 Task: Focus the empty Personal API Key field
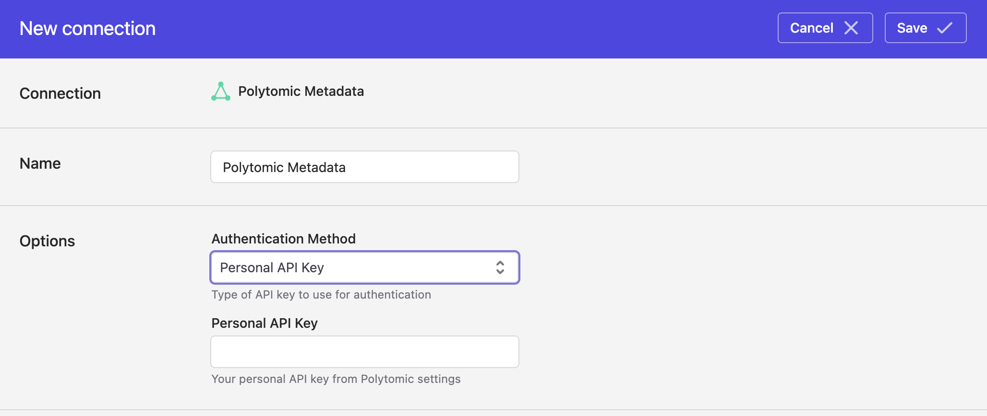pos(365,352)
